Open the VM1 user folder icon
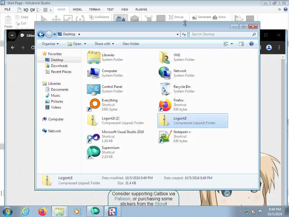Viewport: 289px width, 217px height. [165, 57]
